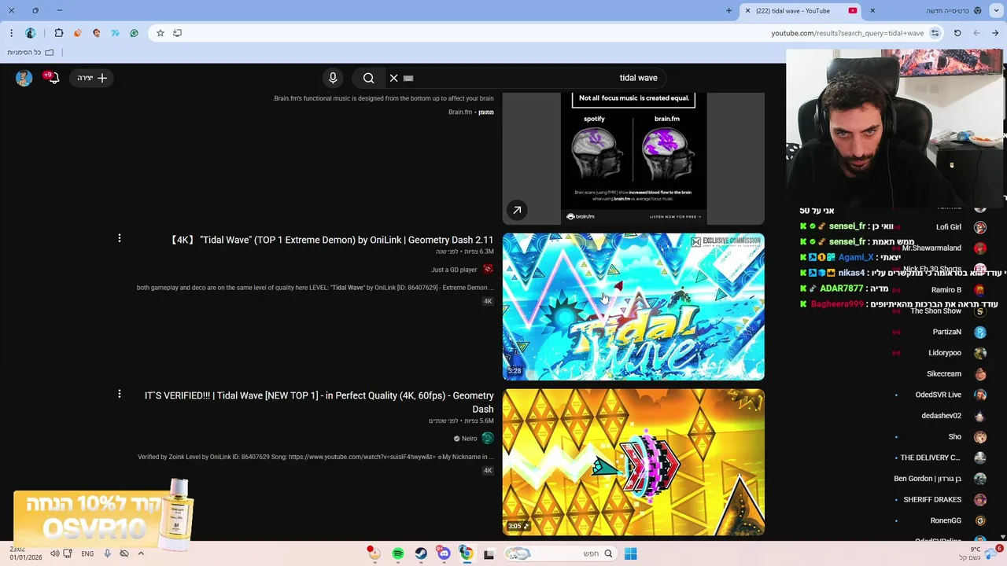The height and width of the screenshot is (566, 1007).
Task: Bookmark this page with the star icon
Action: point(160,33)
